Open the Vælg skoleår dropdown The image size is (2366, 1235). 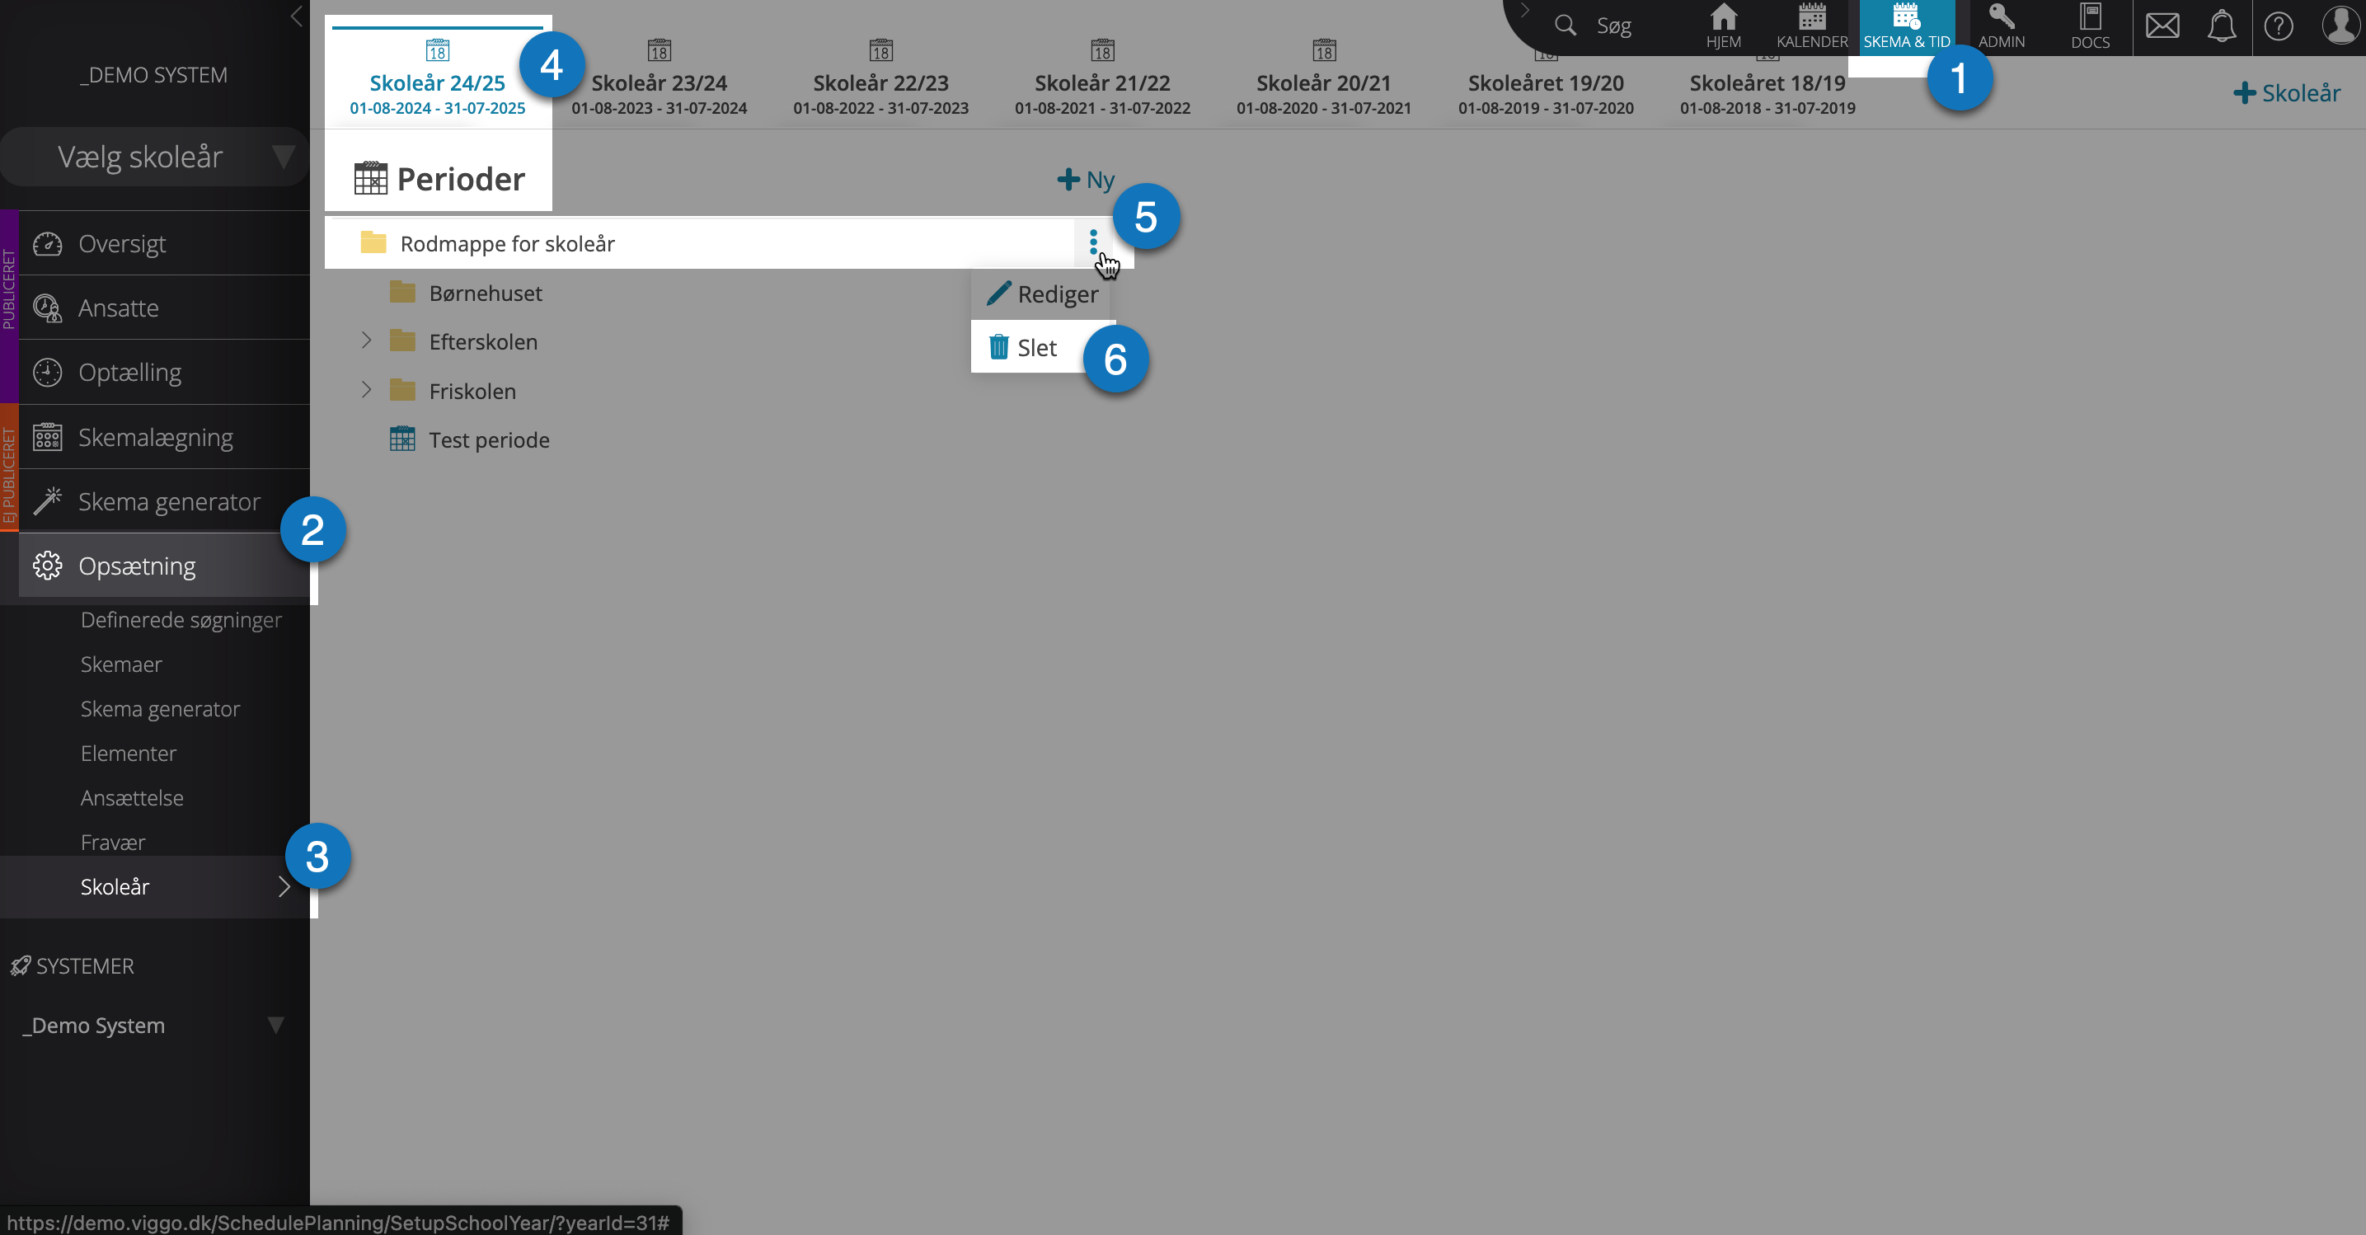tap(154, 157)
